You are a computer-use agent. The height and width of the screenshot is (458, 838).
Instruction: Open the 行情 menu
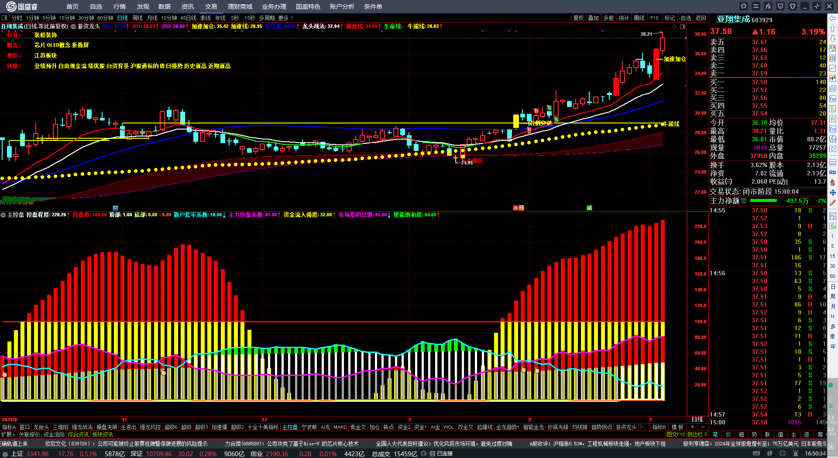(120, 7)
